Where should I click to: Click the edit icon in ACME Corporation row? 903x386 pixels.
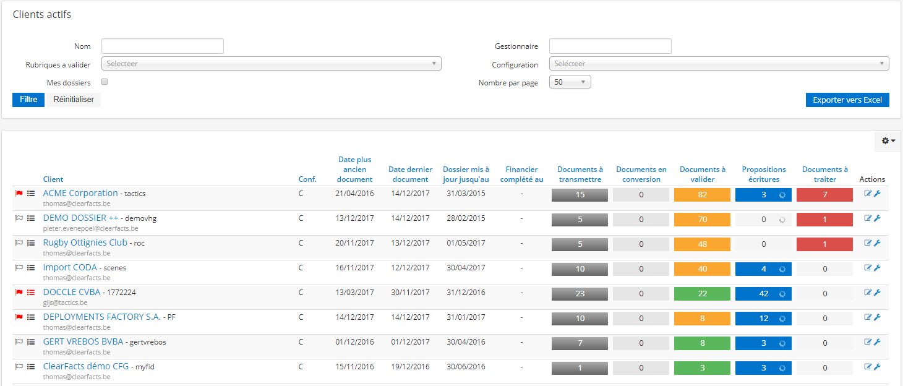(x=868, y=194)
